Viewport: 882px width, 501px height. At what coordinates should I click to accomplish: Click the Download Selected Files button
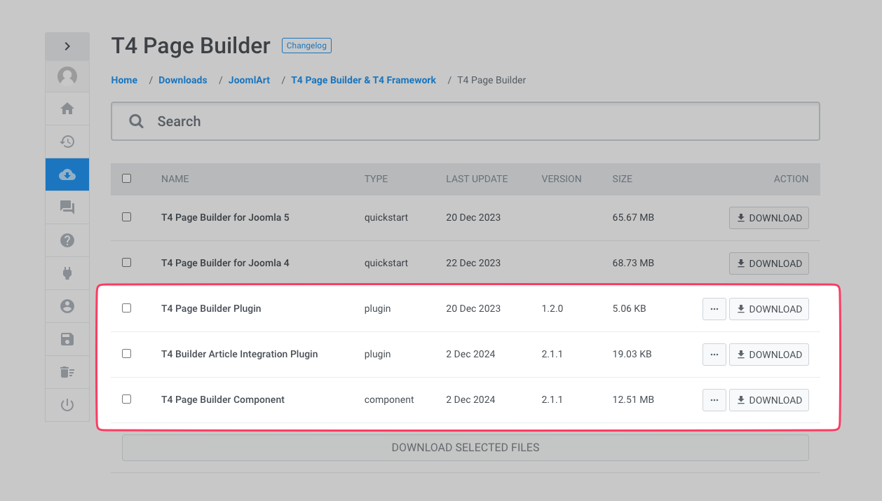pyautogui.click(x=465, y=448)
